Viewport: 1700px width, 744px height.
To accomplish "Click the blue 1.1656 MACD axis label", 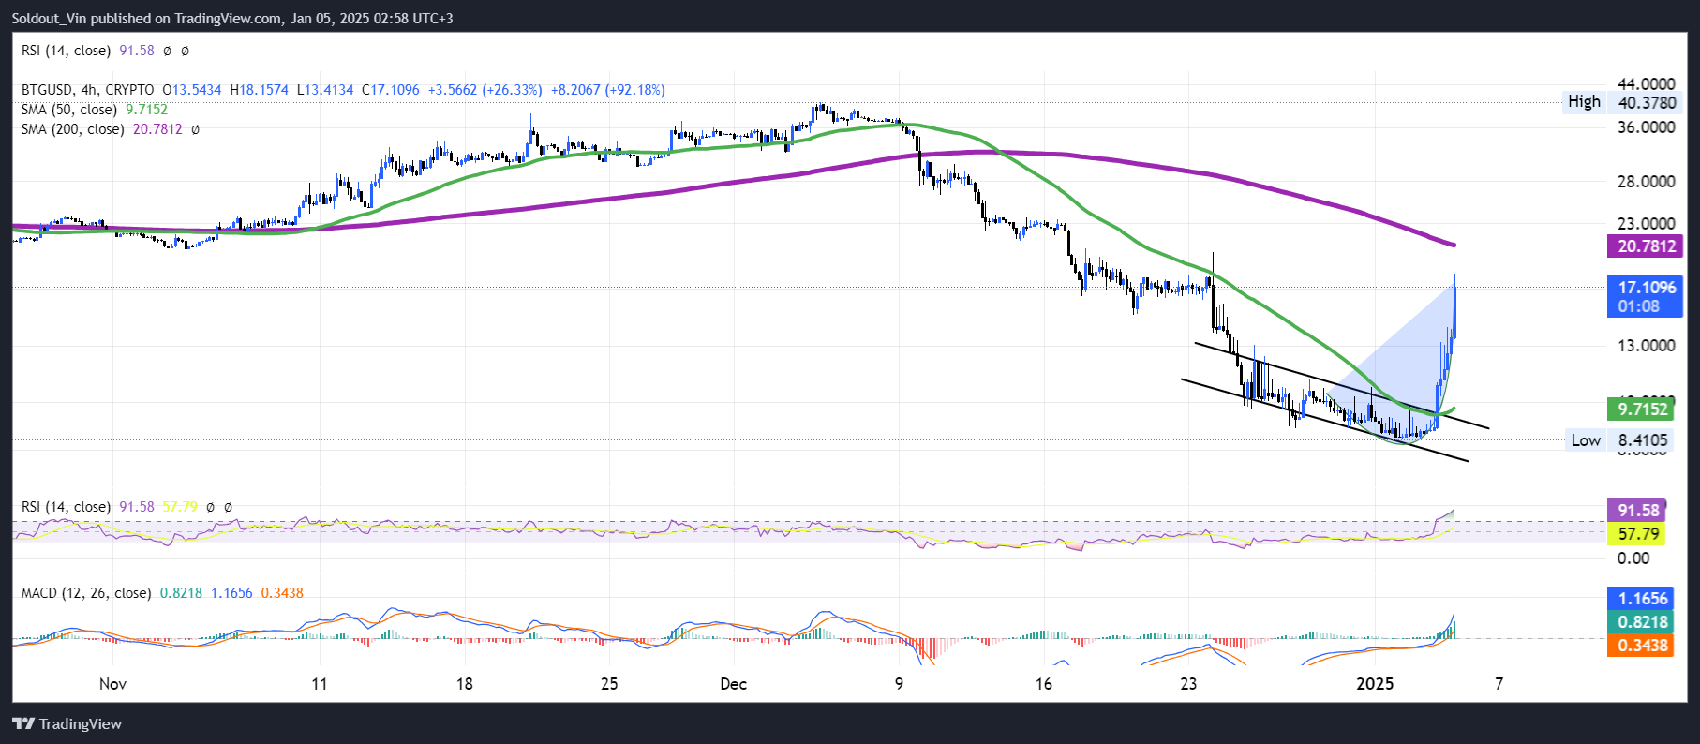I will [1642, 599].
